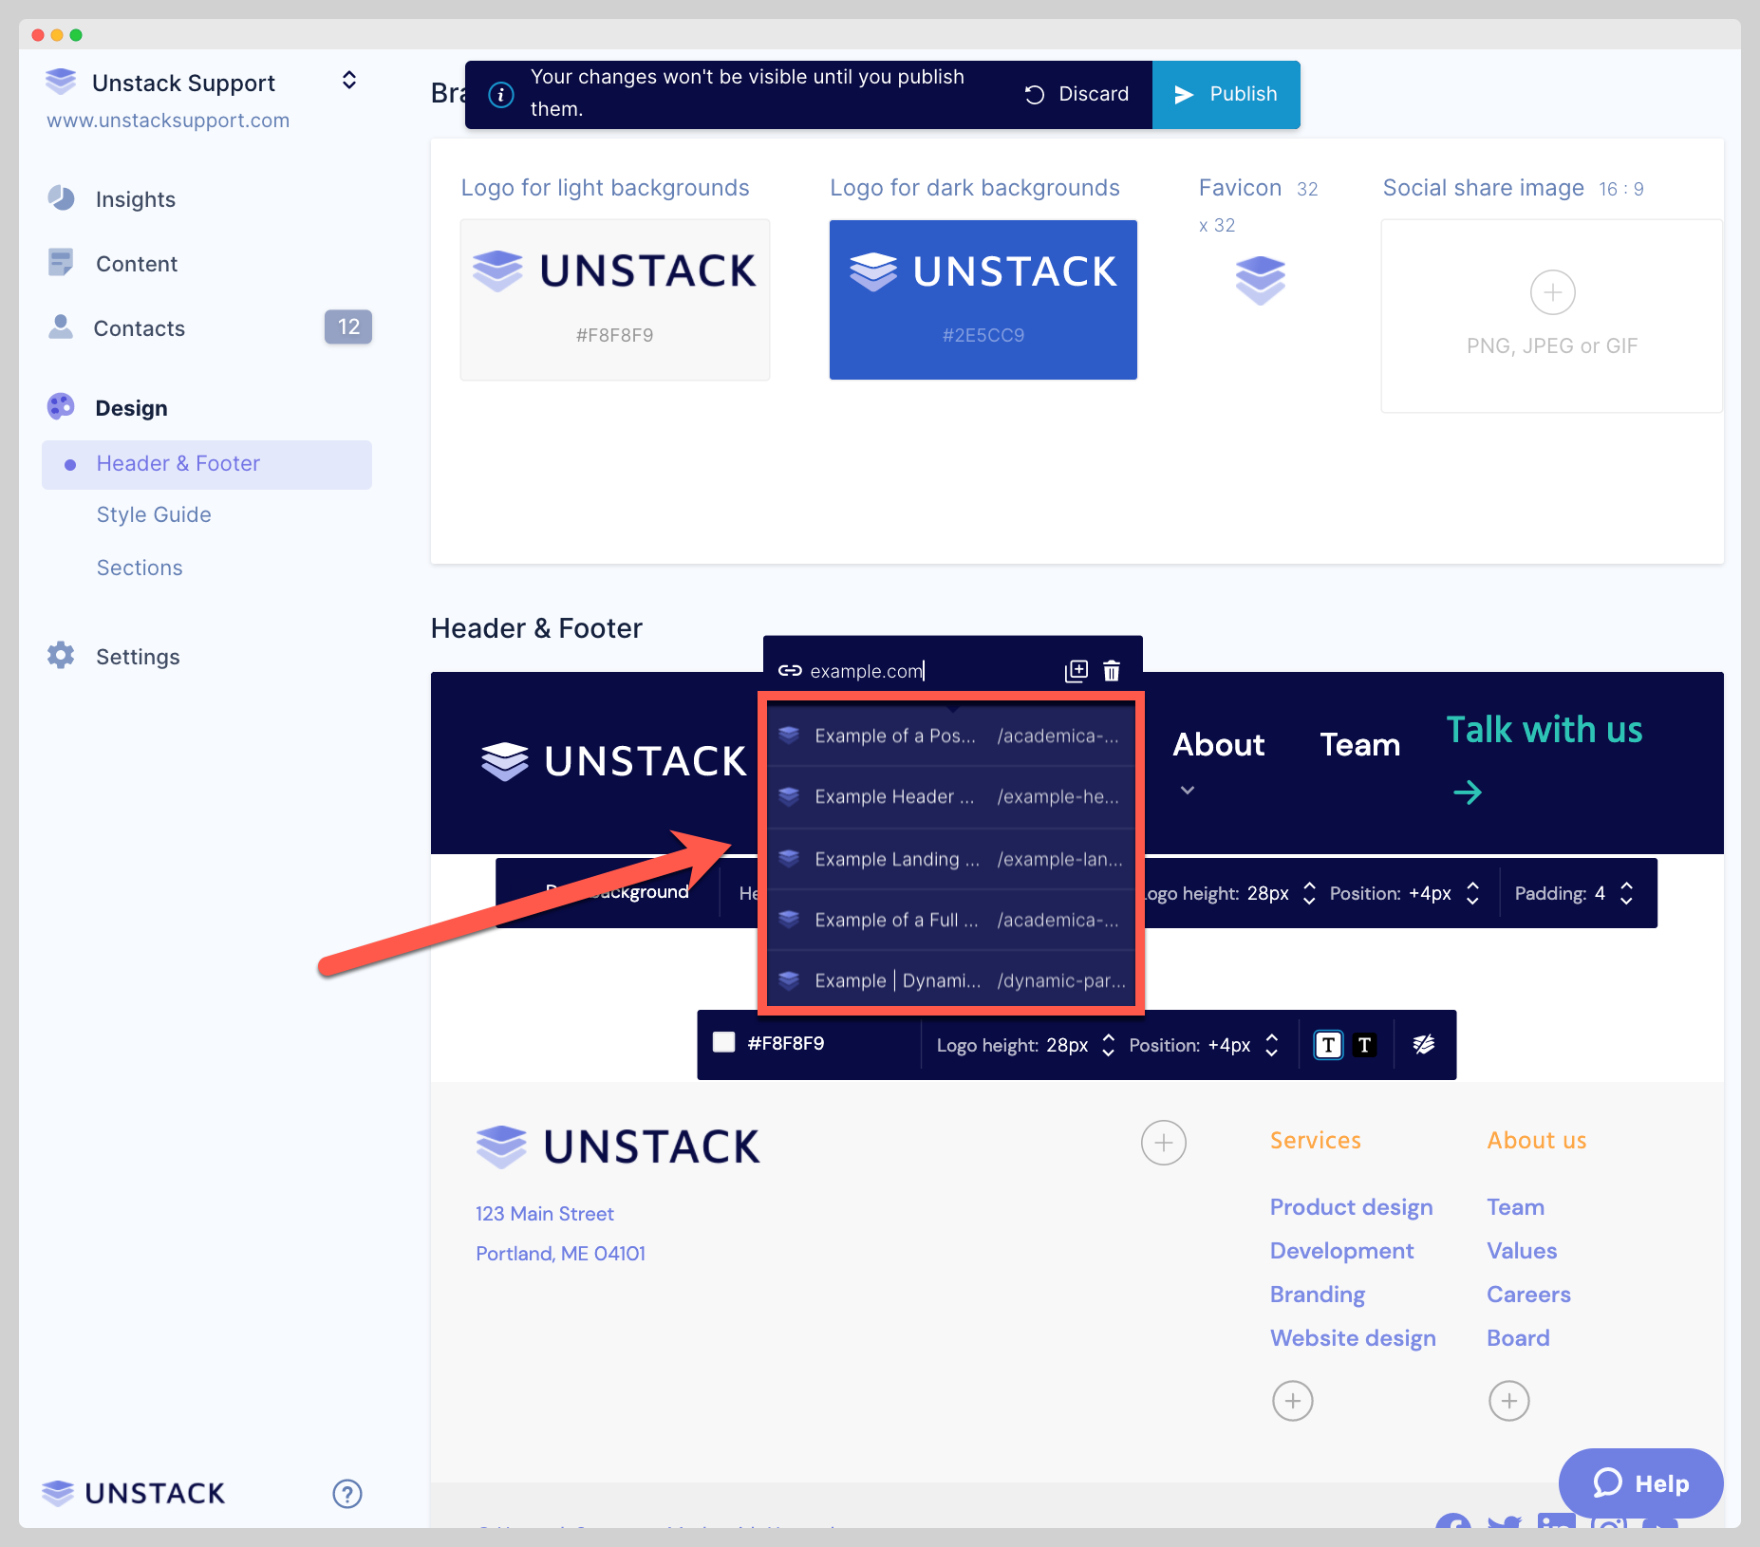Click the crossed-out Unstack logo toggle in the toolbar
1760x1547 pixels.
point(1424,1044)
